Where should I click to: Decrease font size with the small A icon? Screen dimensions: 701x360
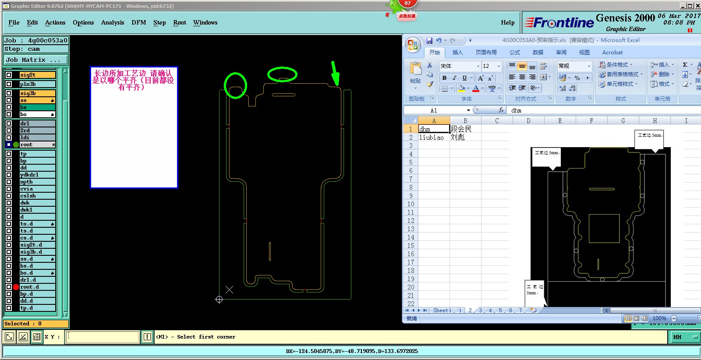click(x=491, y=78)
